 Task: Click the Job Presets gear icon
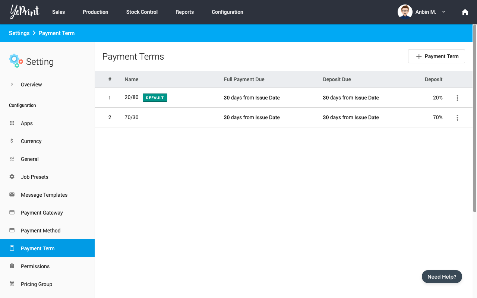[x=12, y=177]
